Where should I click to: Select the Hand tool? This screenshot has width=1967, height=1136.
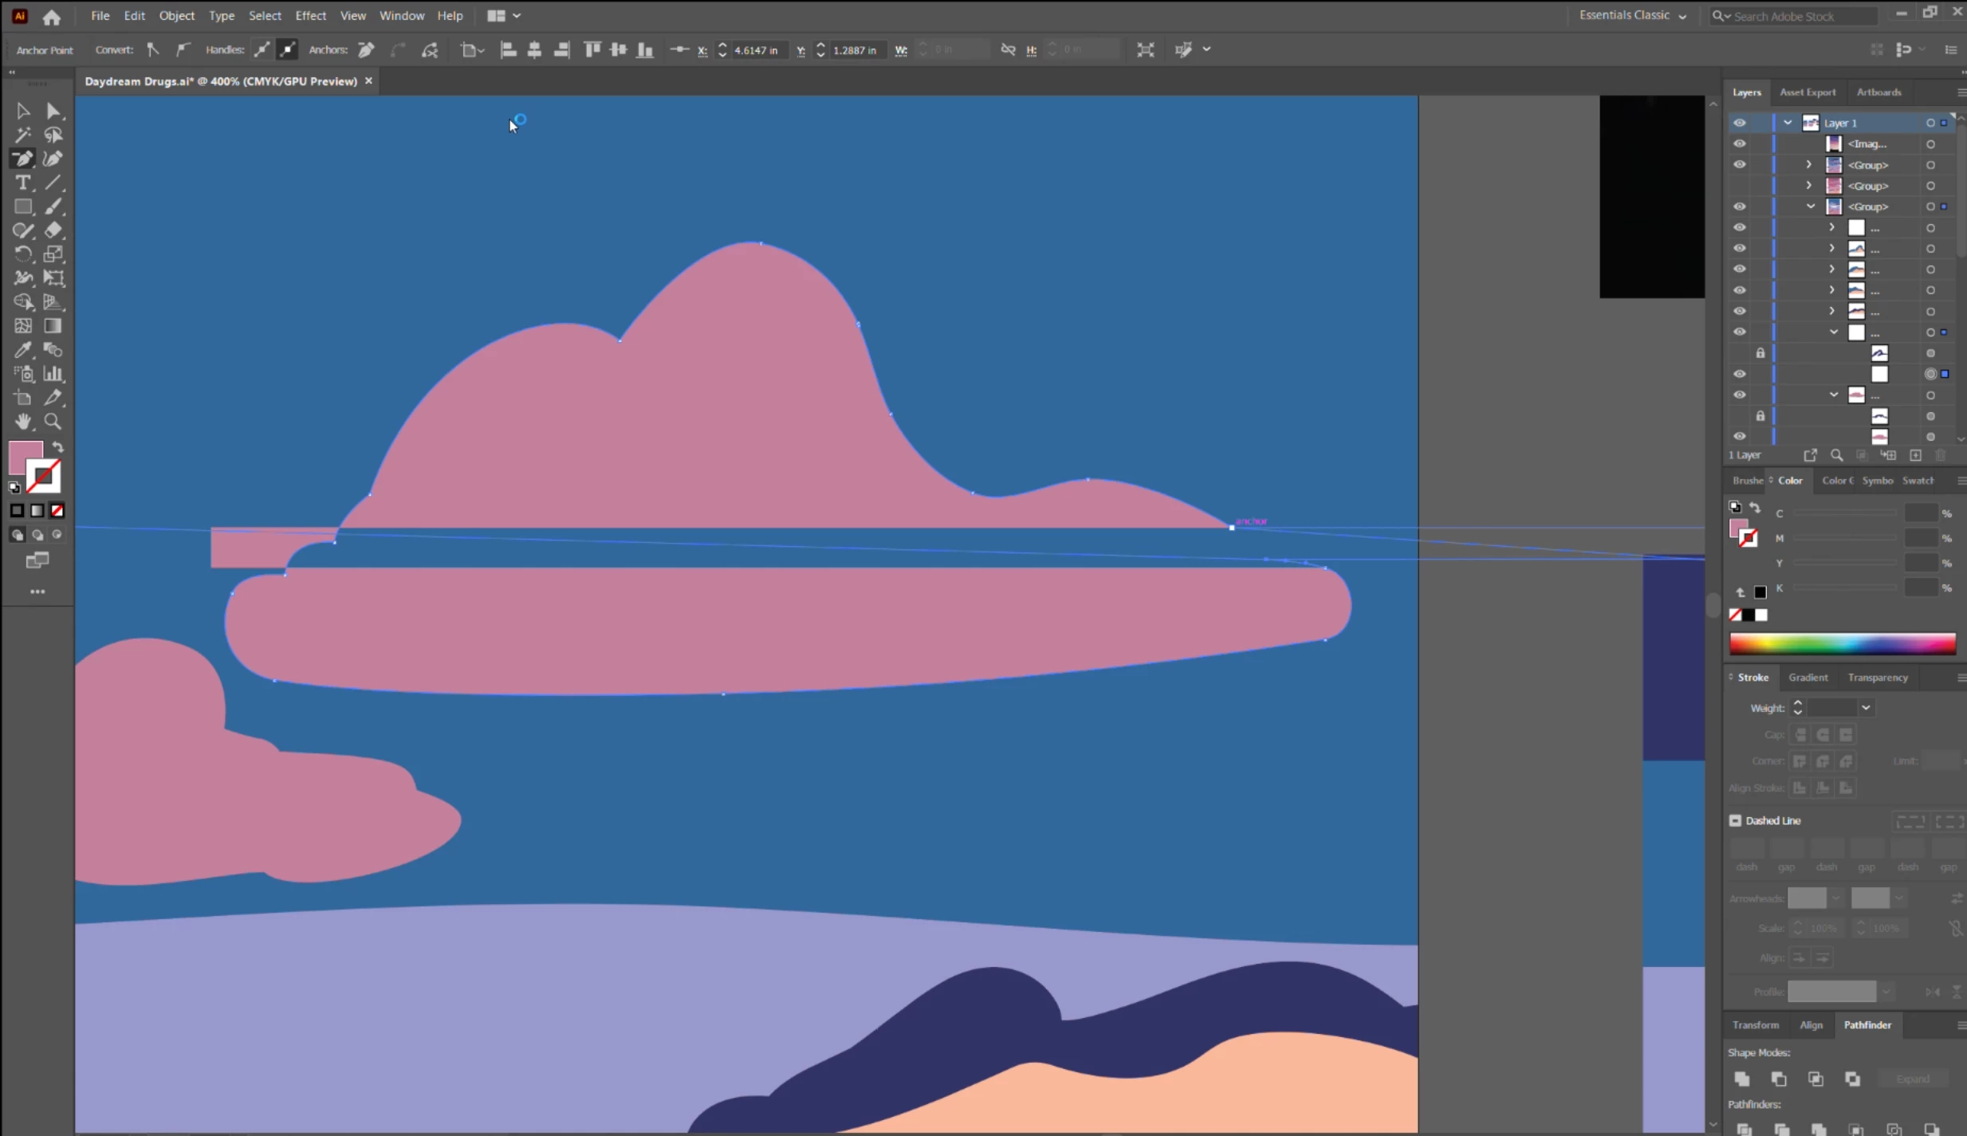click(x=22, y=421)
